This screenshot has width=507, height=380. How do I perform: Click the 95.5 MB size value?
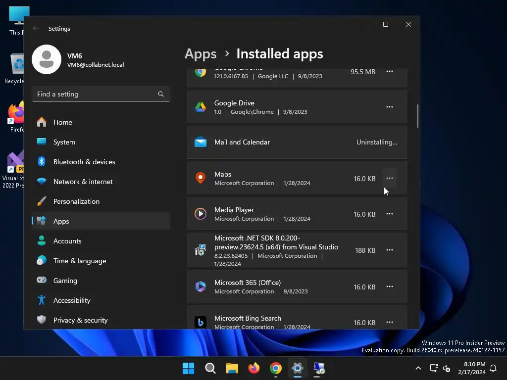point(363,72)
